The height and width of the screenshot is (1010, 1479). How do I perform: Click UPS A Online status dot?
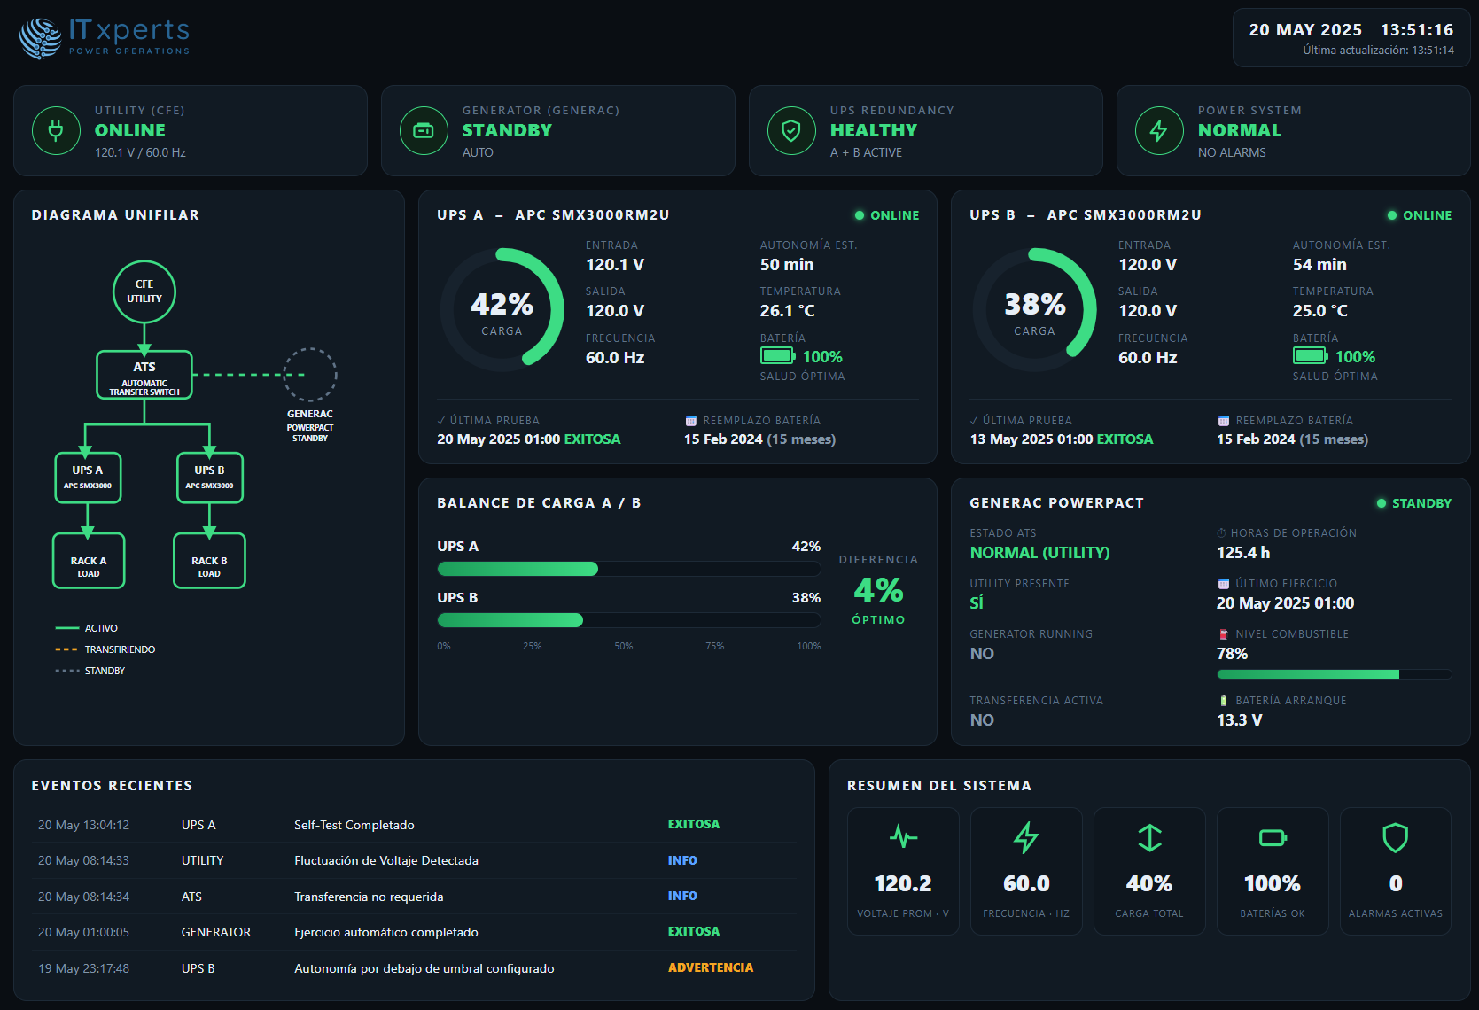(860, 215)
